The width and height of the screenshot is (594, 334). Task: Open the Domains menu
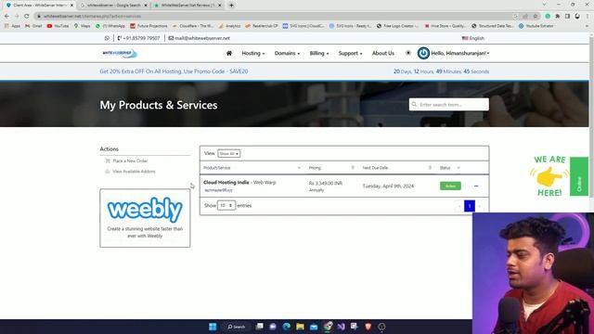coord(287,54)
